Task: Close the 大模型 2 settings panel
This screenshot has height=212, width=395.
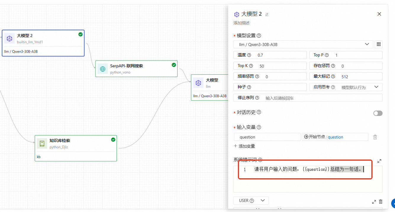Action: point(379,14)
